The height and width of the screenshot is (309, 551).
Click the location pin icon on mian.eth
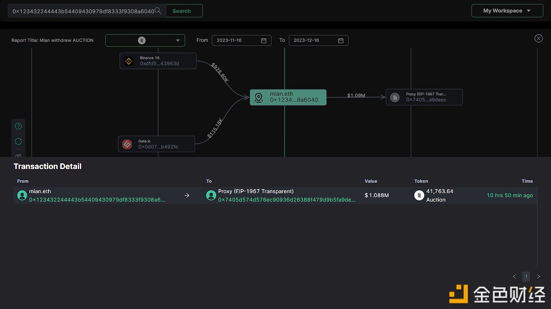coord(259,97)
